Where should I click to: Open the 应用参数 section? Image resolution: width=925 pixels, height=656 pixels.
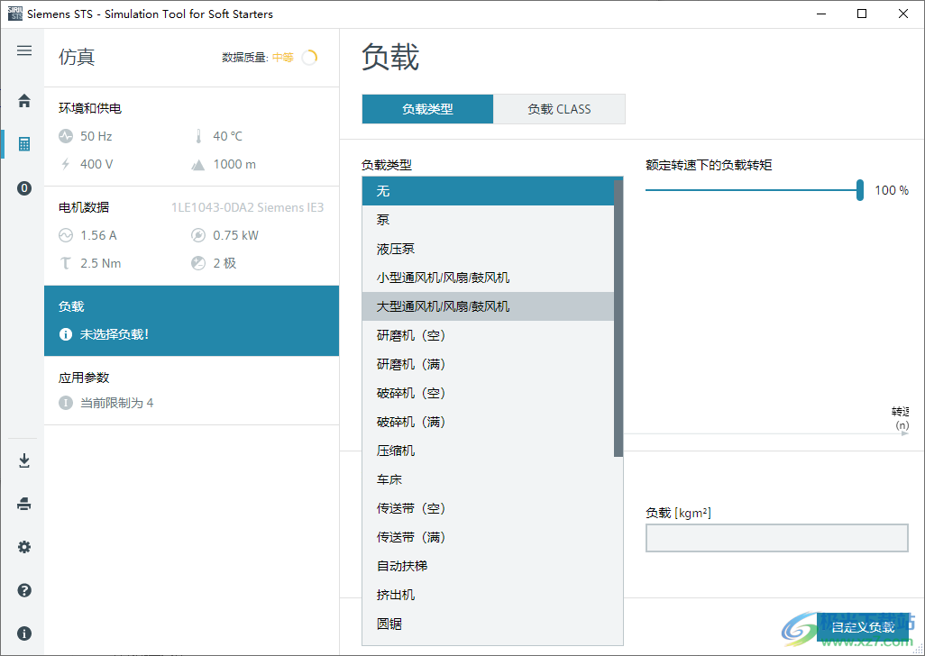coord(192,390)
